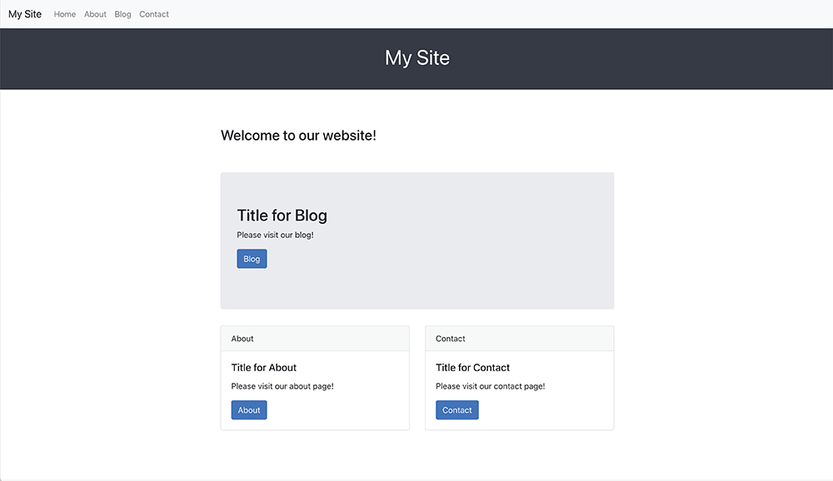Click Contact in the navigation bar

(153, 14)
